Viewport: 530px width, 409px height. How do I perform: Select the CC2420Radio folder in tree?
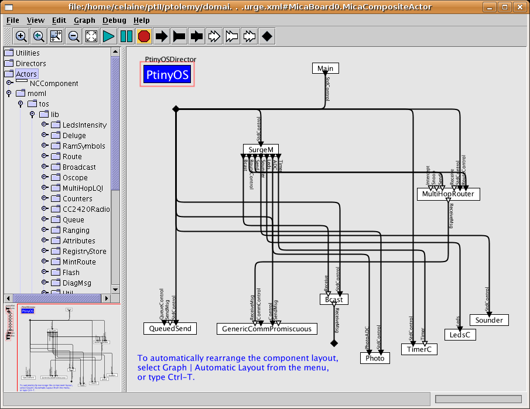point(80,209)
